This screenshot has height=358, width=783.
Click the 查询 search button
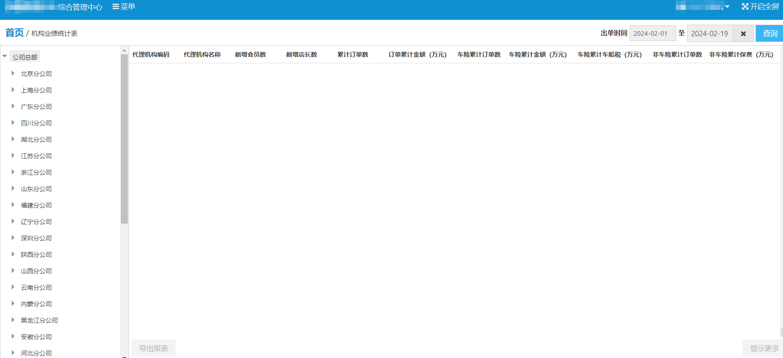tap(770, 33)
